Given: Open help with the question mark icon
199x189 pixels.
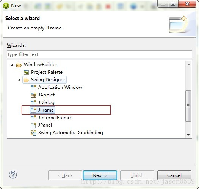Looking at the screenshot, I should (x=13, y=175).
